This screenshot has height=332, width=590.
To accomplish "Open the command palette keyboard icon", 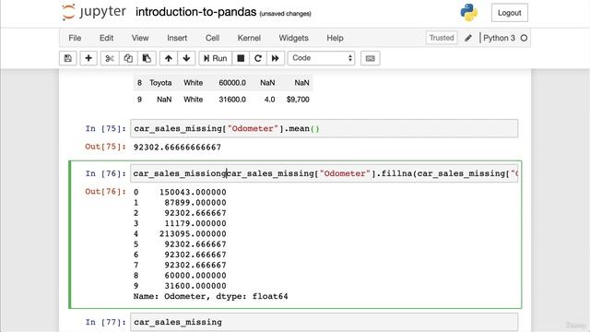I will click(371, 58).
